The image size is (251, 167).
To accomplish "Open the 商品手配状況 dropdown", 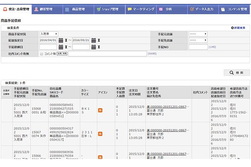I will (x=49, y=34).
